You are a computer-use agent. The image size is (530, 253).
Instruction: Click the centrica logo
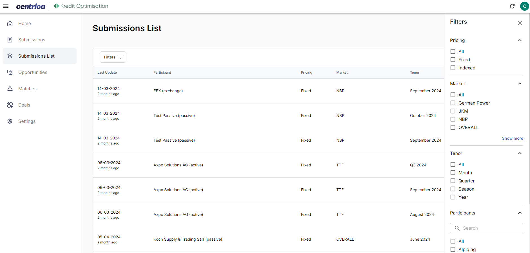click(x=31, y=6)
